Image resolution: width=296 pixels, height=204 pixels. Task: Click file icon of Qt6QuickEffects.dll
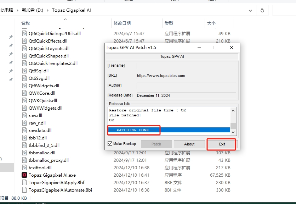pyautogui.click(x=24, y=41)
